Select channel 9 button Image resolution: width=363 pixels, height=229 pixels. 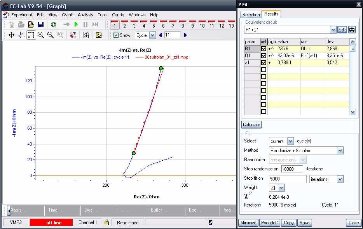(x=192, y=25)
